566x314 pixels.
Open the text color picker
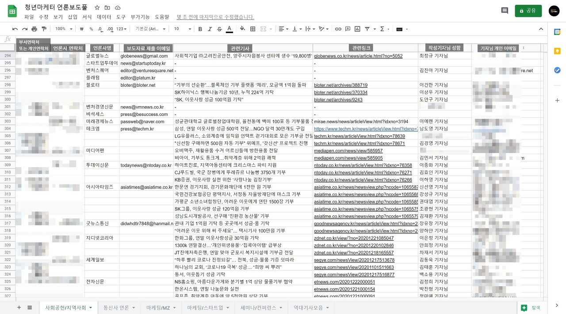point(229,29)
